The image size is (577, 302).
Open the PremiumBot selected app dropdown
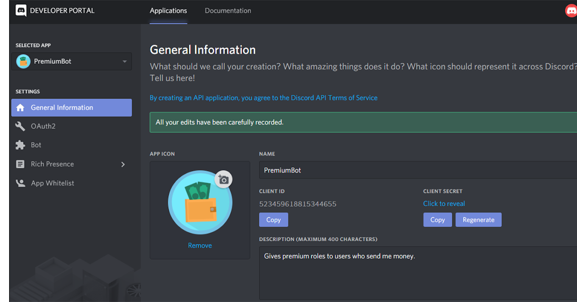click(x=72, y=61)
